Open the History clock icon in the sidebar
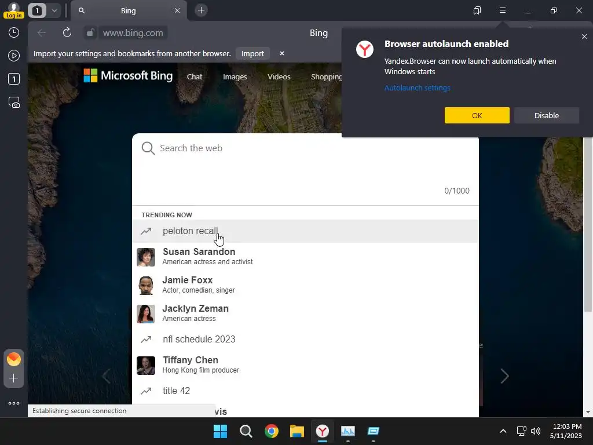 (14, 32)
